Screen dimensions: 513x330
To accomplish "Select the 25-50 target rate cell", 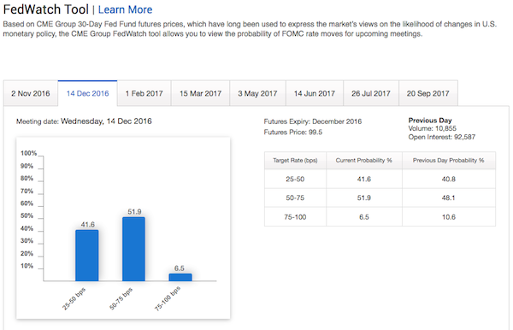I will tap(295, 179).
